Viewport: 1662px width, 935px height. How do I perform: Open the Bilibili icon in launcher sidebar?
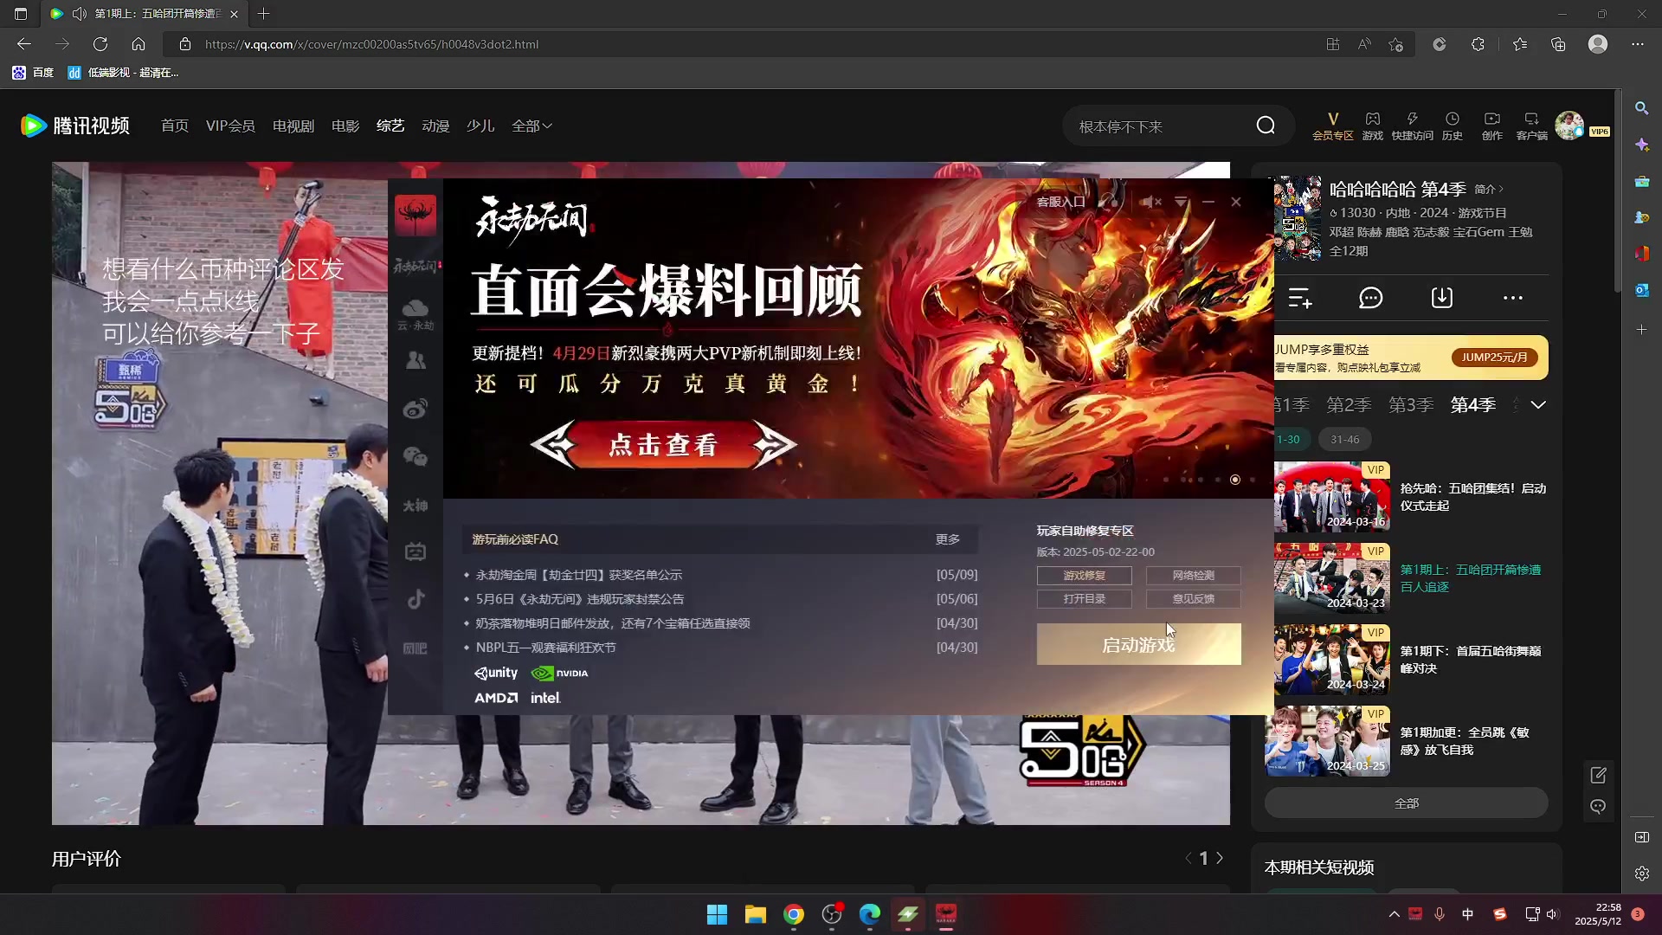pos(415,551)
